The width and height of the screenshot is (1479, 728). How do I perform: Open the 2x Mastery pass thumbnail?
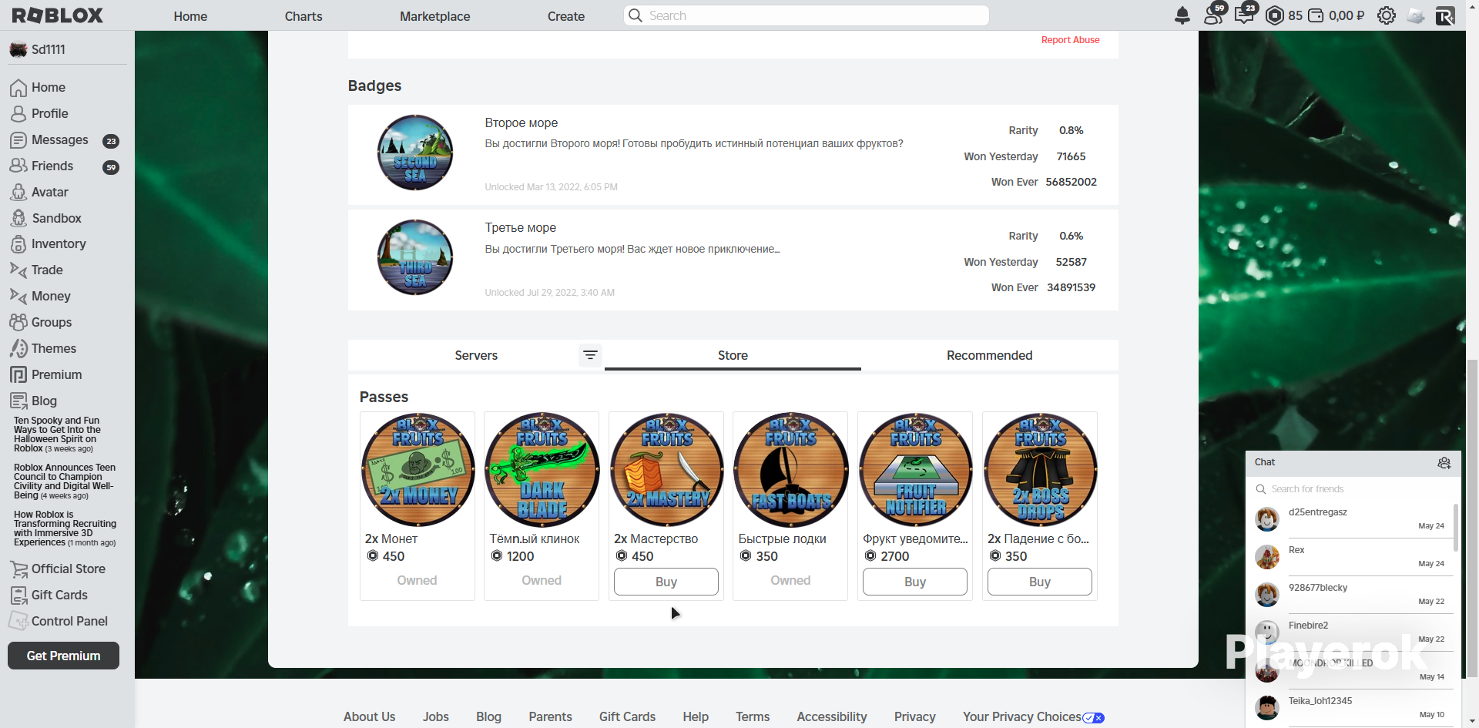667,470
